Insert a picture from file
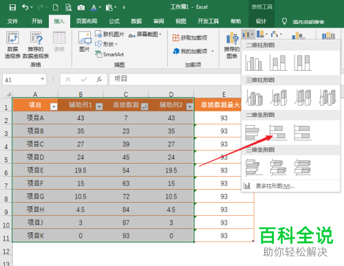Image resolution: width=344 pixels, height=266 pixels. pyautogui.click(x=85, y=42)
